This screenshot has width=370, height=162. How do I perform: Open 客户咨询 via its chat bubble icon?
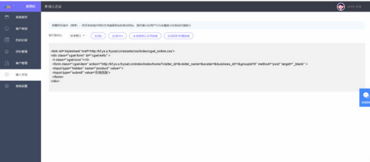pos(7,28)
